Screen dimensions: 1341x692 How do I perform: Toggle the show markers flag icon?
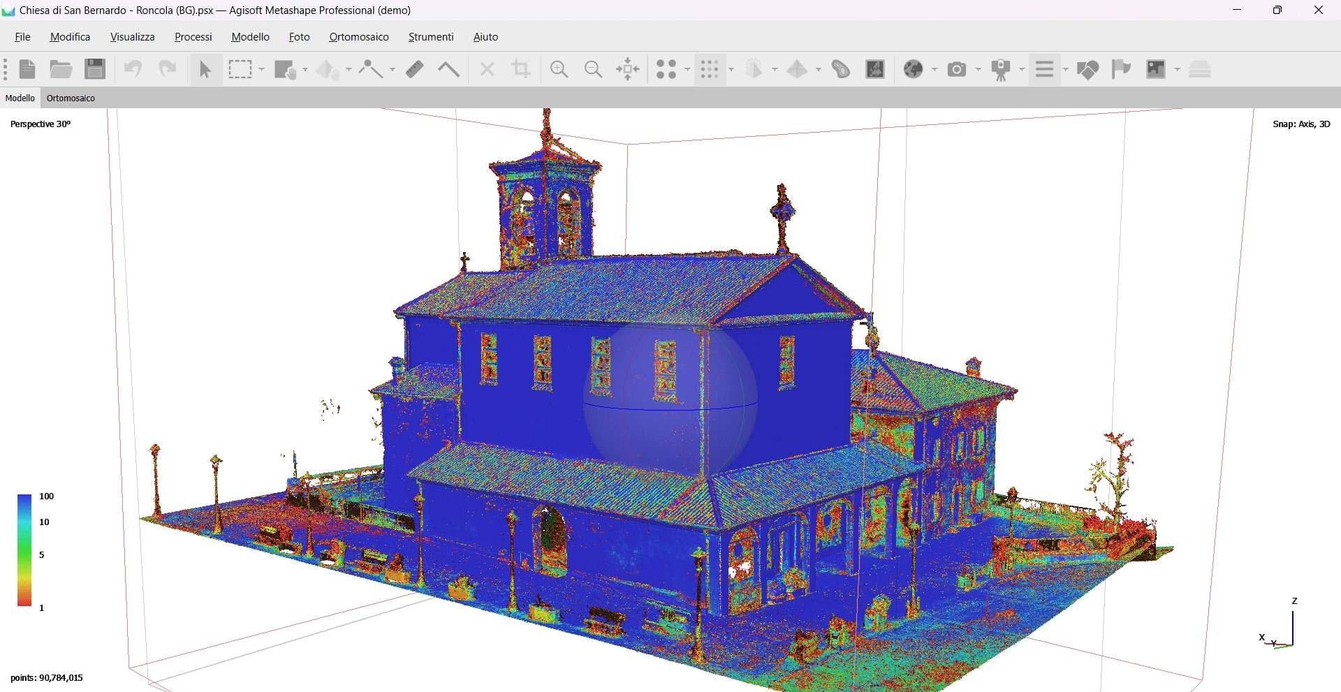(1121, 69)
